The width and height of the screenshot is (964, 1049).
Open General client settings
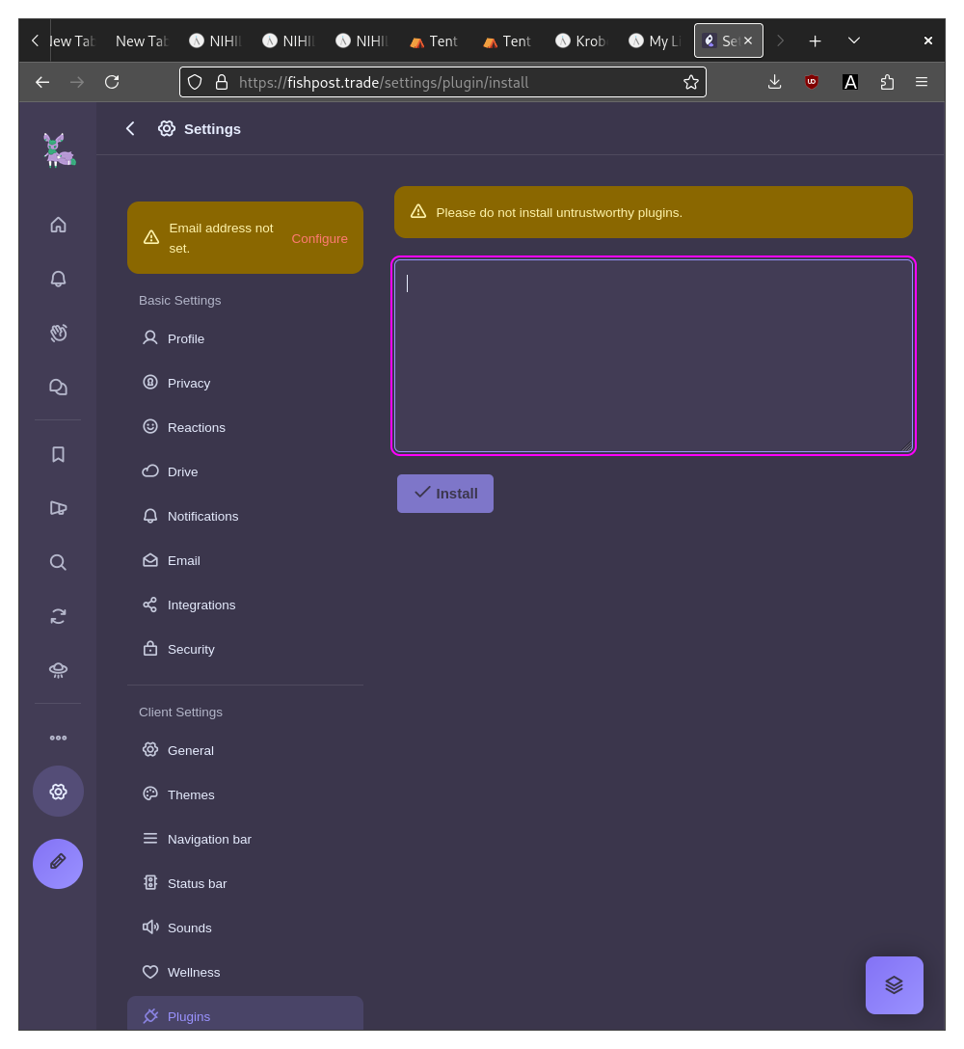[x=246, y=751]
